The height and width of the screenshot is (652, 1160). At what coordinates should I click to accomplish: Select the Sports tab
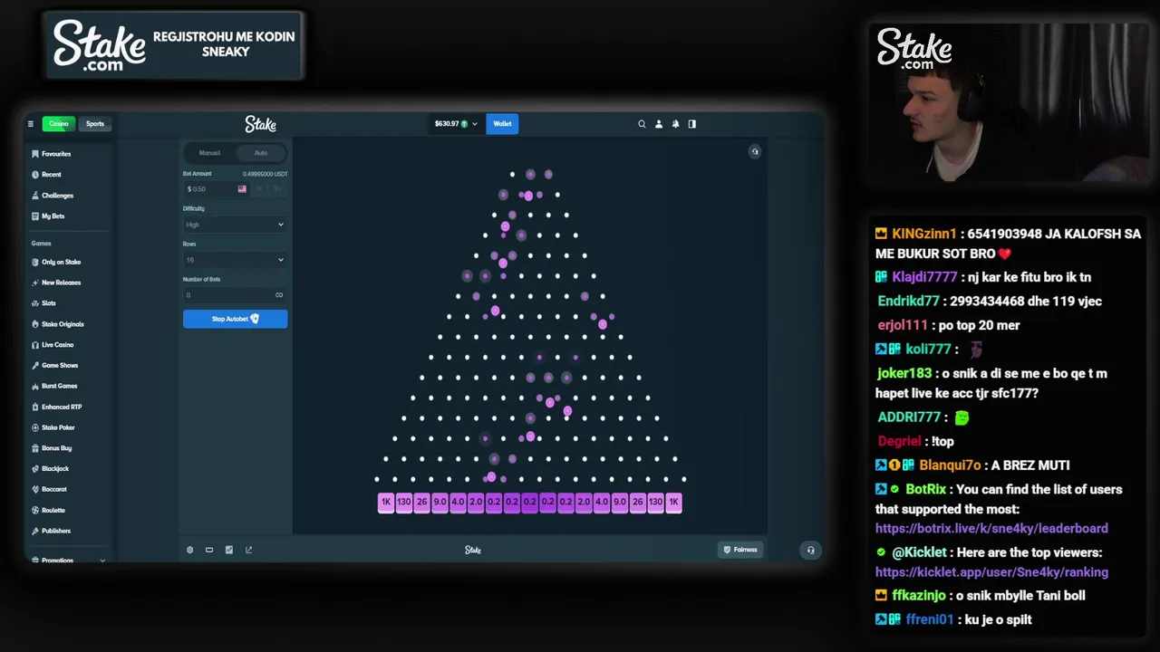95,124
